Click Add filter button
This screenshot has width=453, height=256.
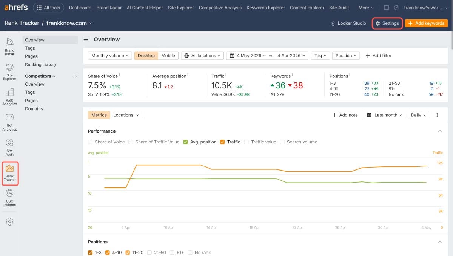pyautogui.click(x=379, y=55)
